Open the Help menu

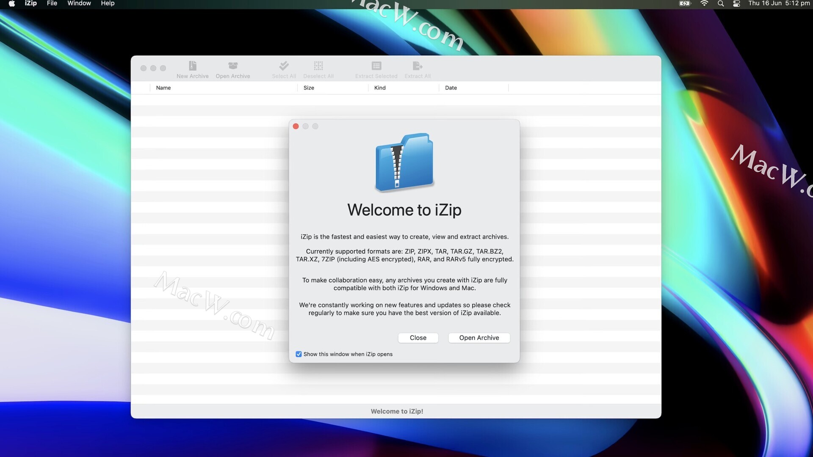click(108, 3)
